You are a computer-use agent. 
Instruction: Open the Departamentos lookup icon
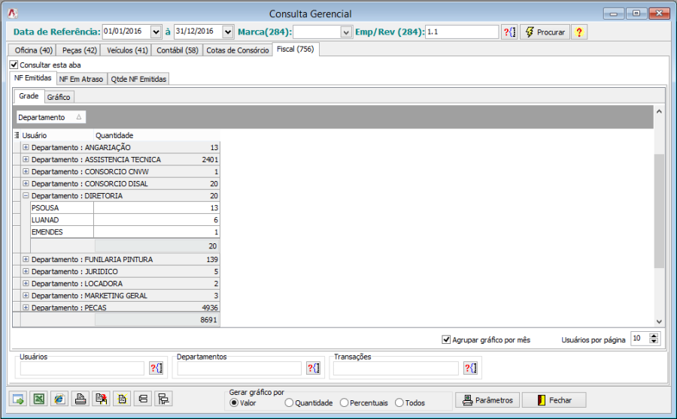[x=314, y=368]
